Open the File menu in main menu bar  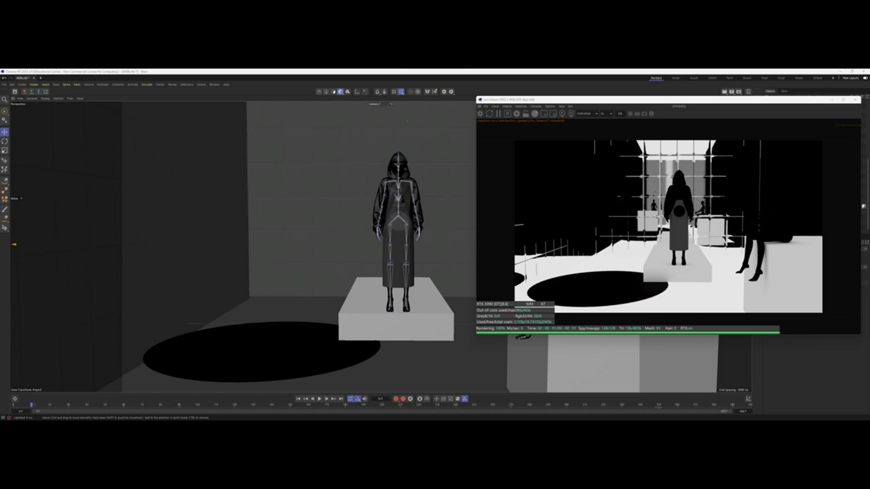click(x=4, y=85)
